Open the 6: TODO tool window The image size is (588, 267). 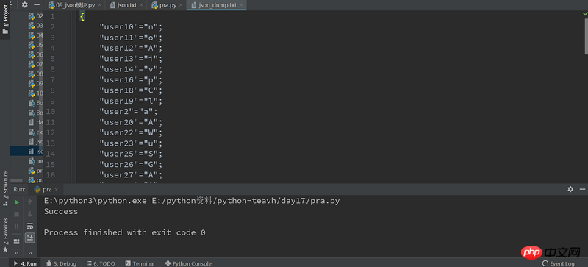tap(101, 263)
